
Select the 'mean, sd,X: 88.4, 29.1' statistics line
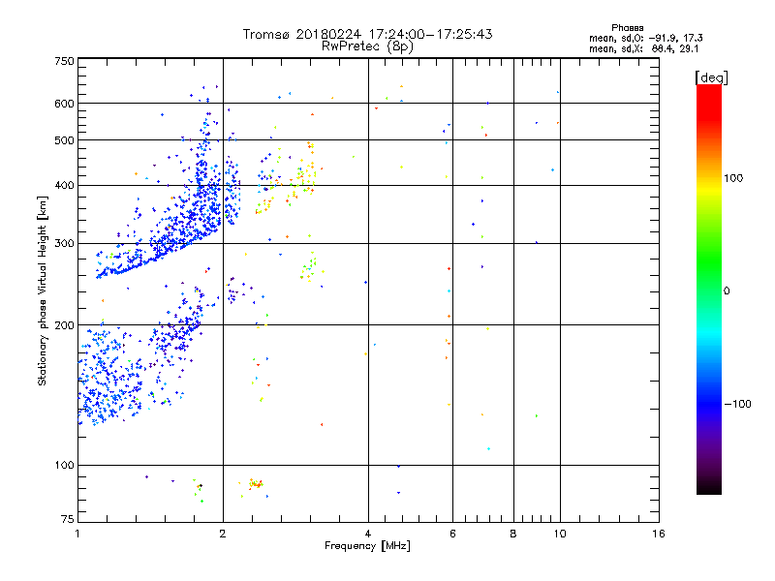(x=643, y=48)
